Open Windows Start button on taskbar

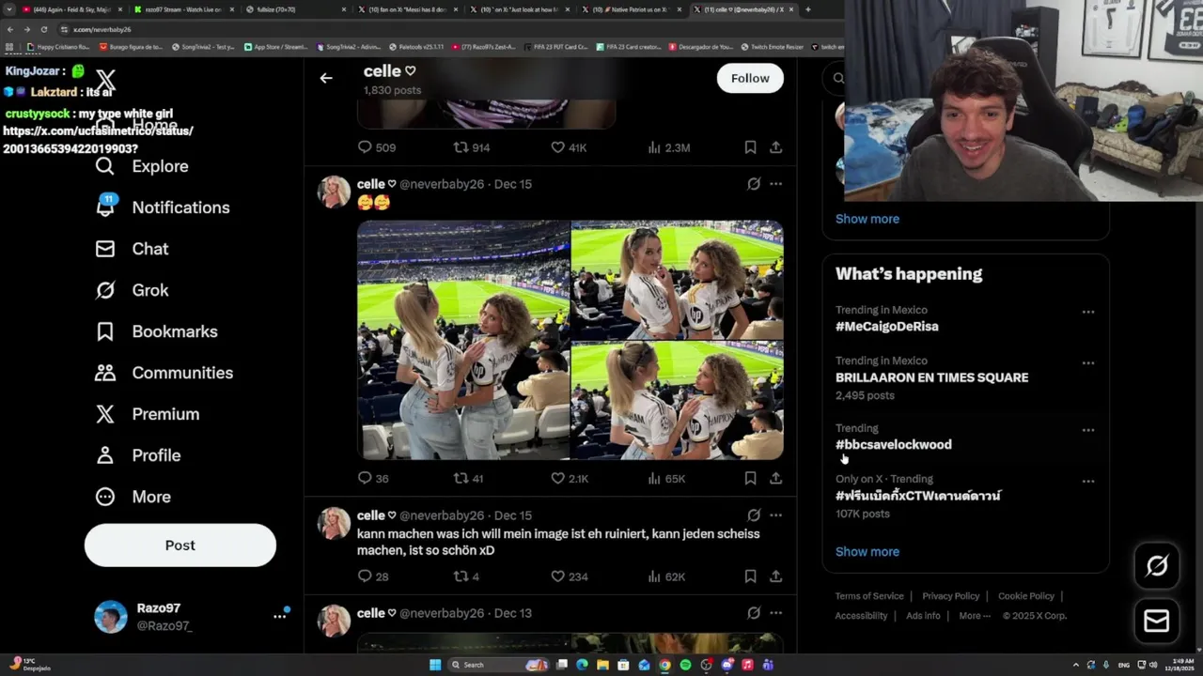(x=435, y=665)
